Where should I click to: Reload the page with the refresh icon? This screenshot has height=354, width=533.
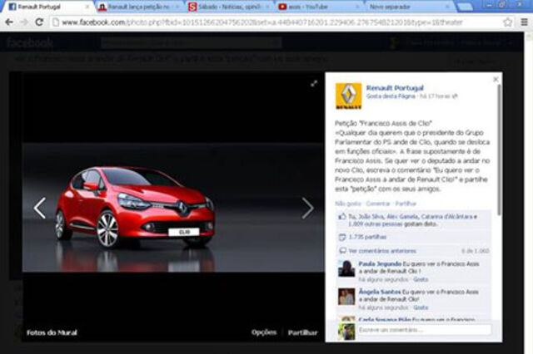39,22
